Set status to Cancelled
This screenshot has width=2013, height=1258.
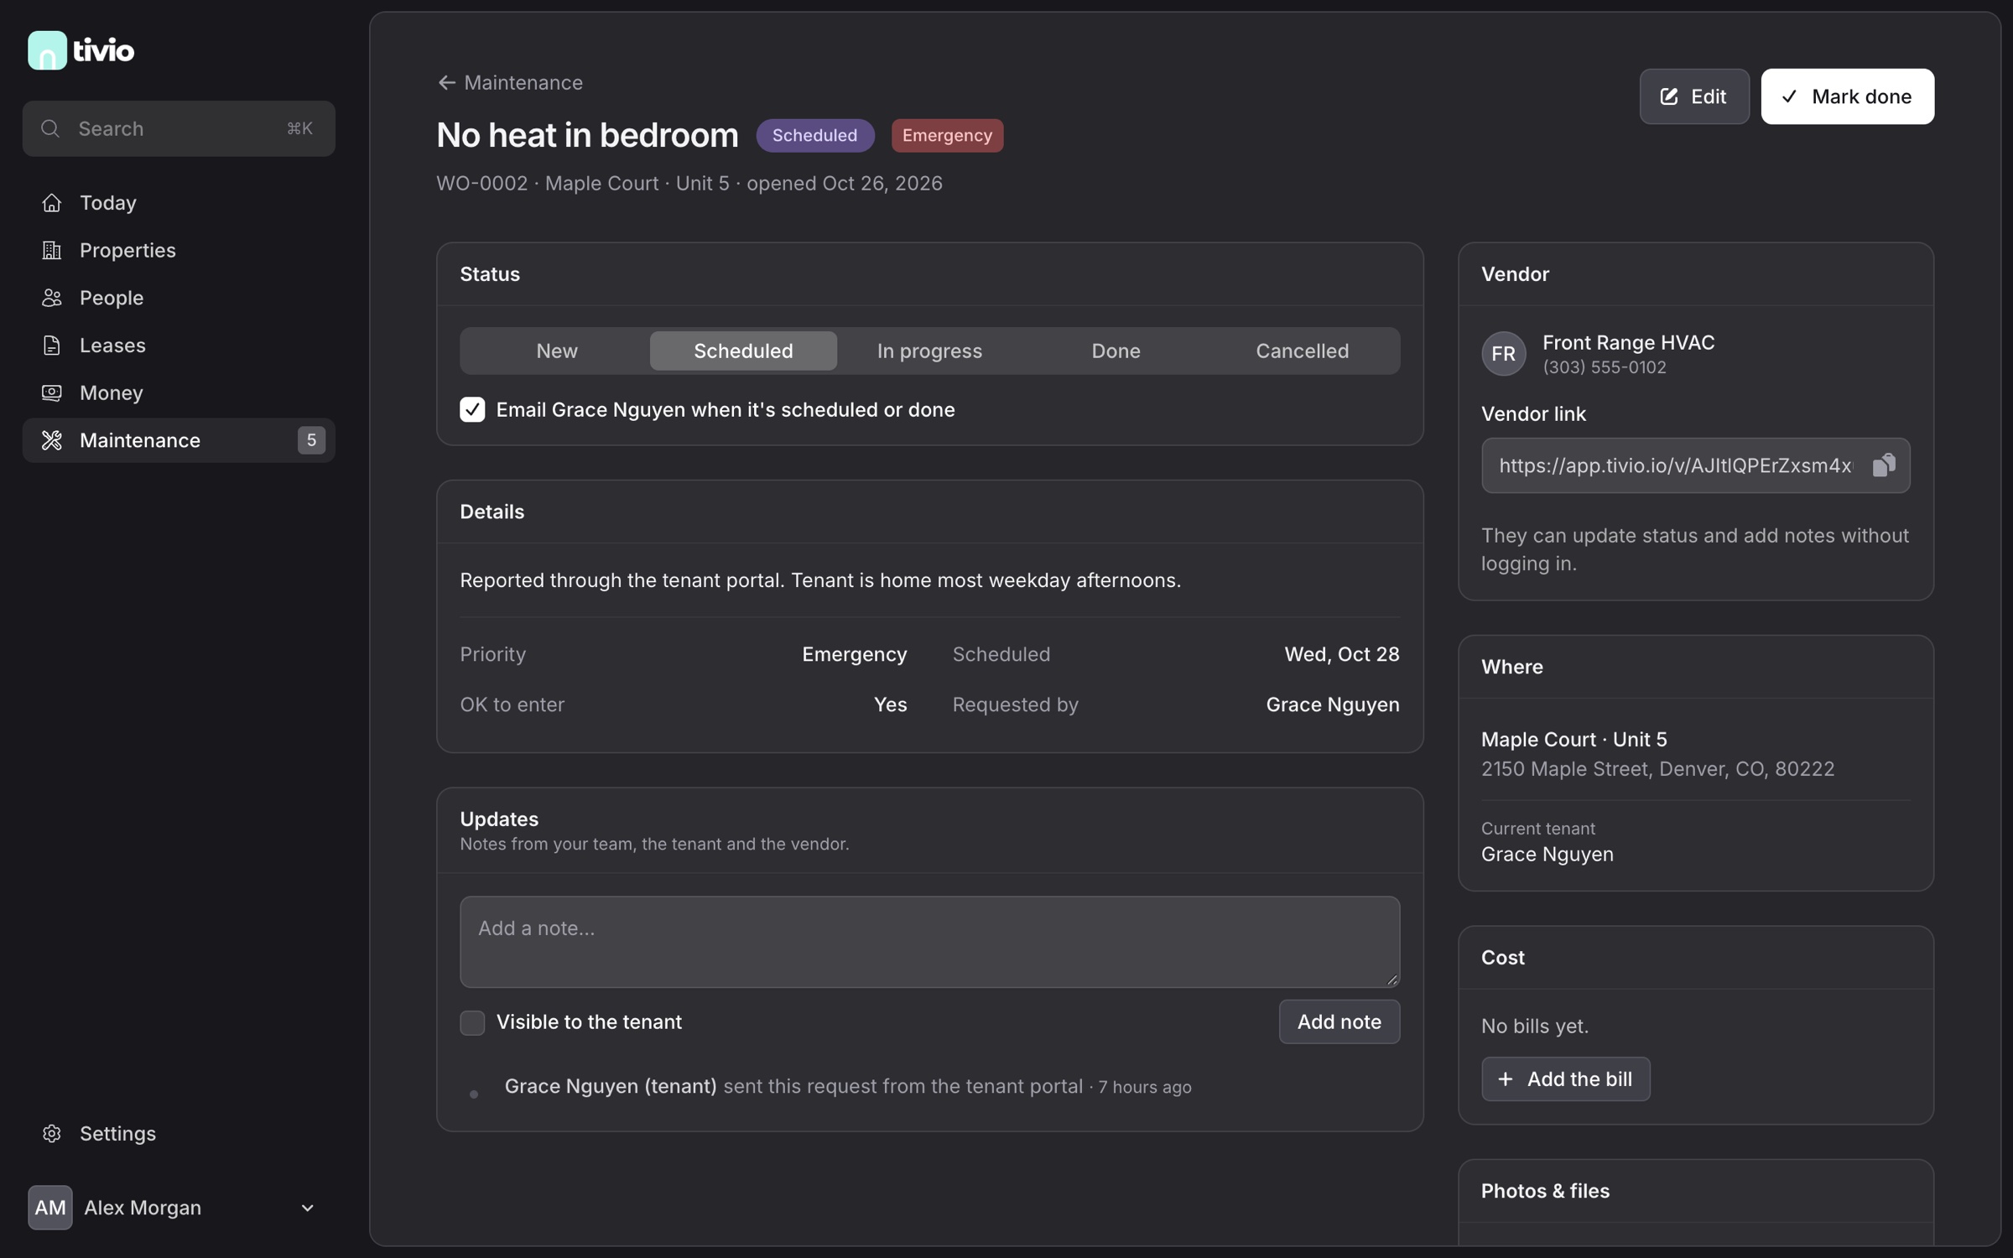1303,351
